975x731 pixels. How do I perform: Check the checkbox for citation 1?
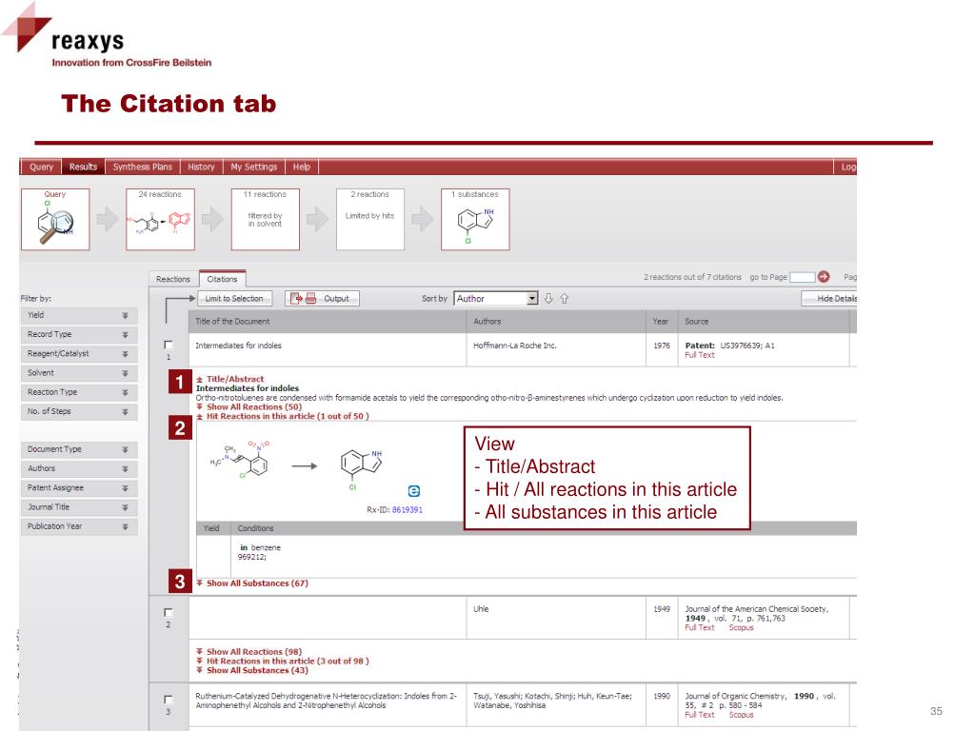[168, 345]
